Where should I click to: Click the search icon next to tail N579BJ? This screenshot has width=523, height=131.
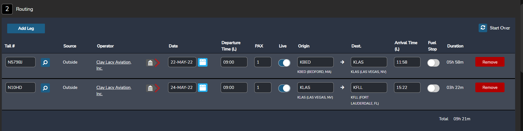[45, 62]
